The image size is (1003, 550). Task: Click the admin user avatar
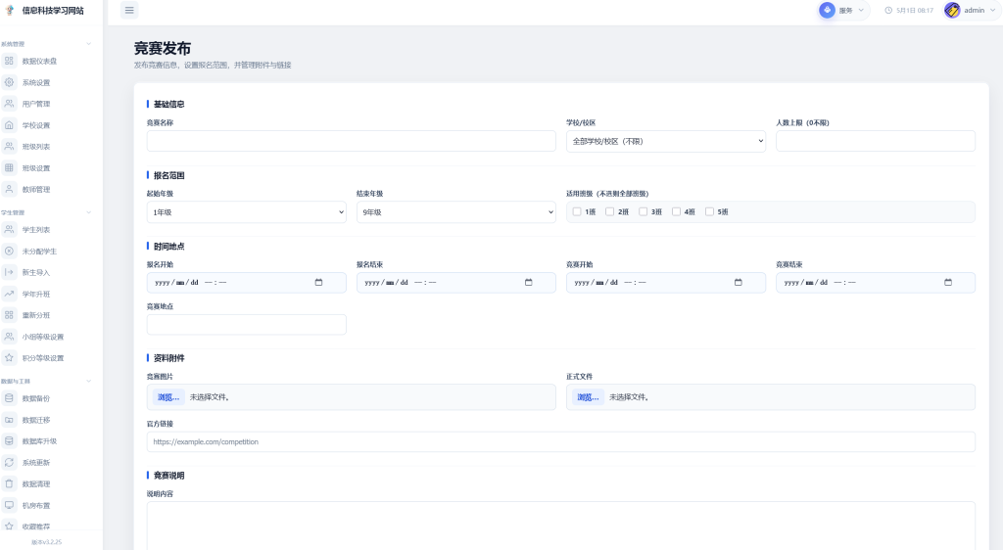pyautogui.click(x=952, y=10)
